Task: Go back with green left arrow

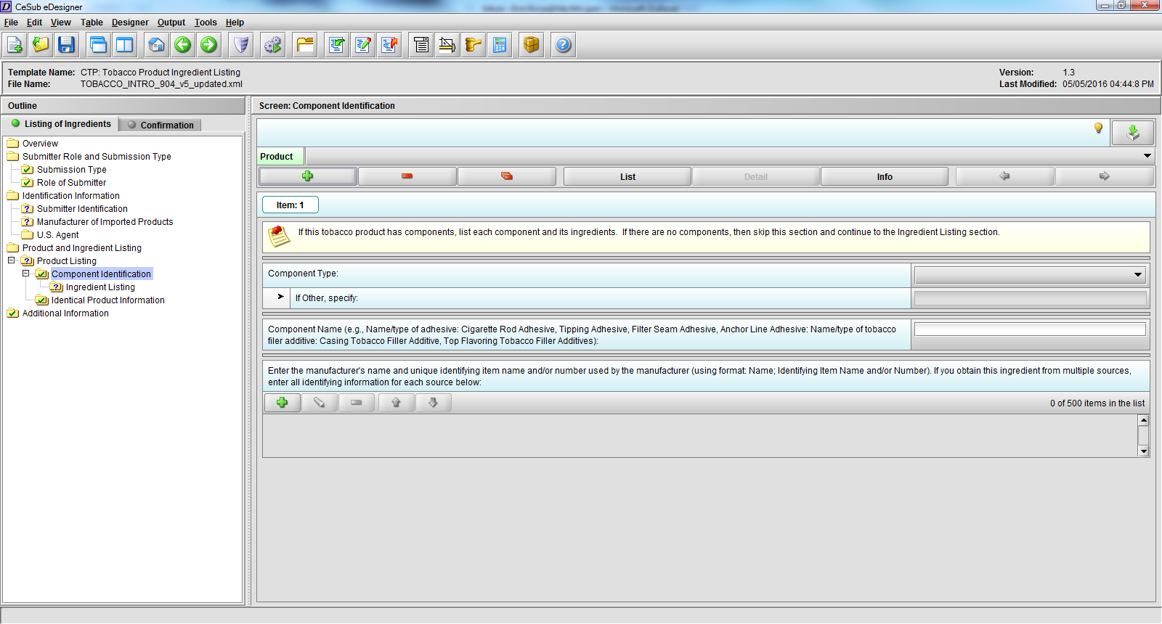Action: 183,45
